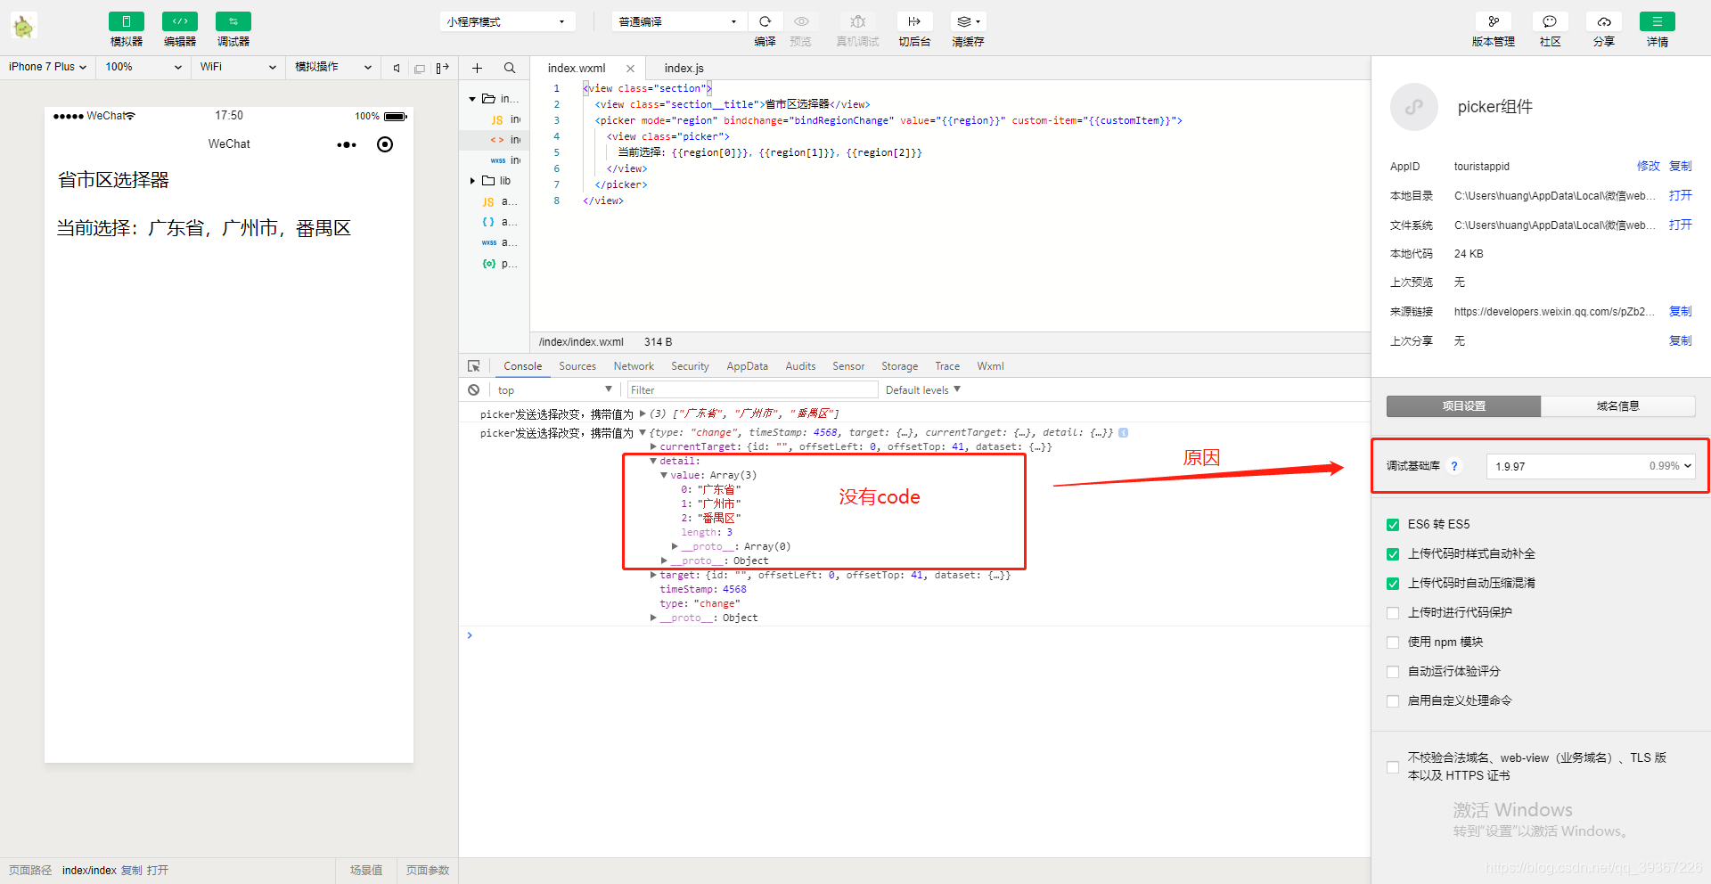
Task: Open the console top context dropdown
Action: coord(554,390)
